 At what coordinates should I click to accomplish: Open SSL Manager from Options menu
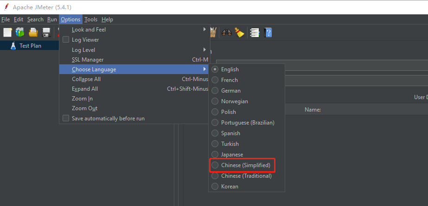point(134,60)
